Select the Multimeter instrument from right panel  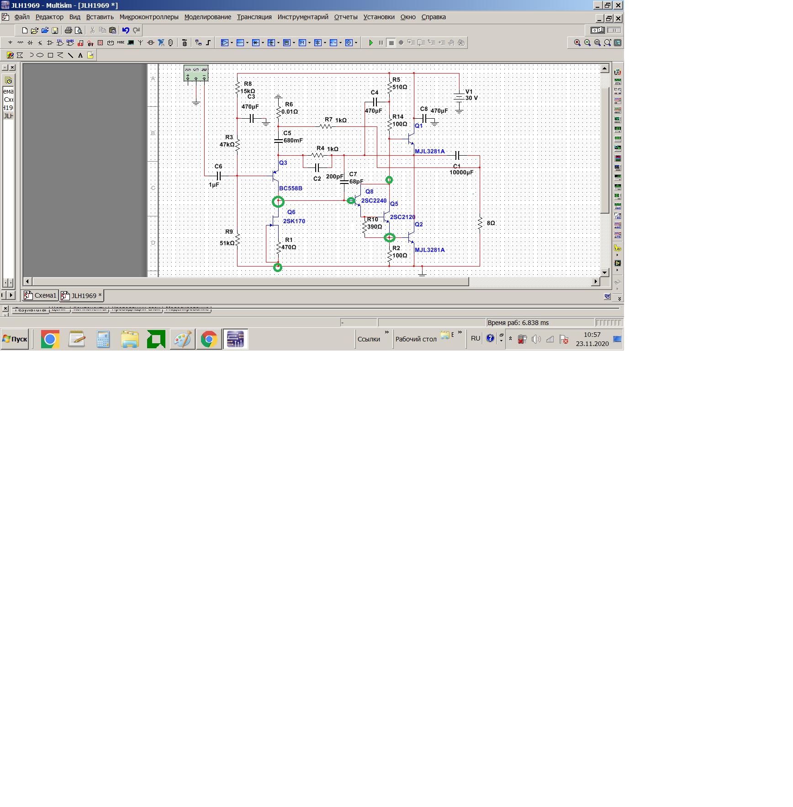pyautogui.click(x=618, y=72)
